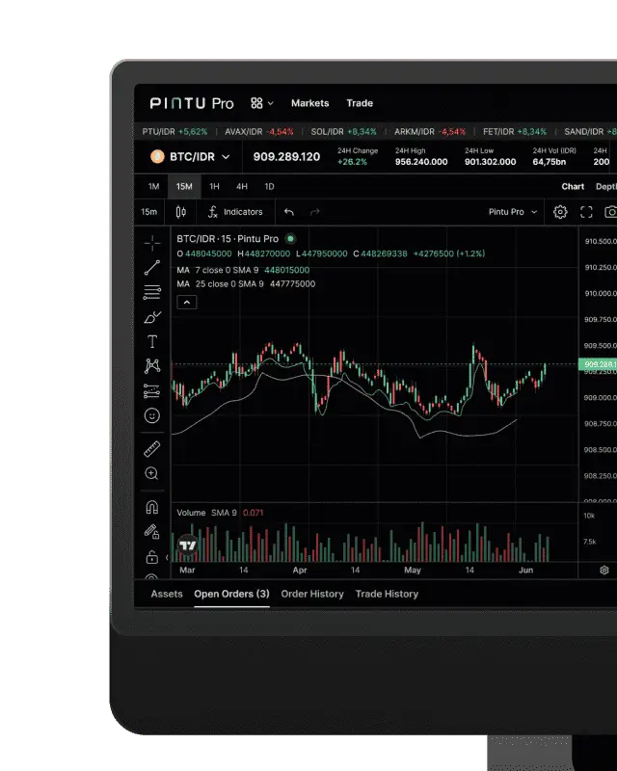The height and width of the screenshot is (771, 617).
Task: Select the ruler measure tool
Action: [152, 449]
